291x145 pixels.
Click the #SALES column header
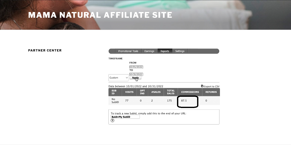coord(156,92)
